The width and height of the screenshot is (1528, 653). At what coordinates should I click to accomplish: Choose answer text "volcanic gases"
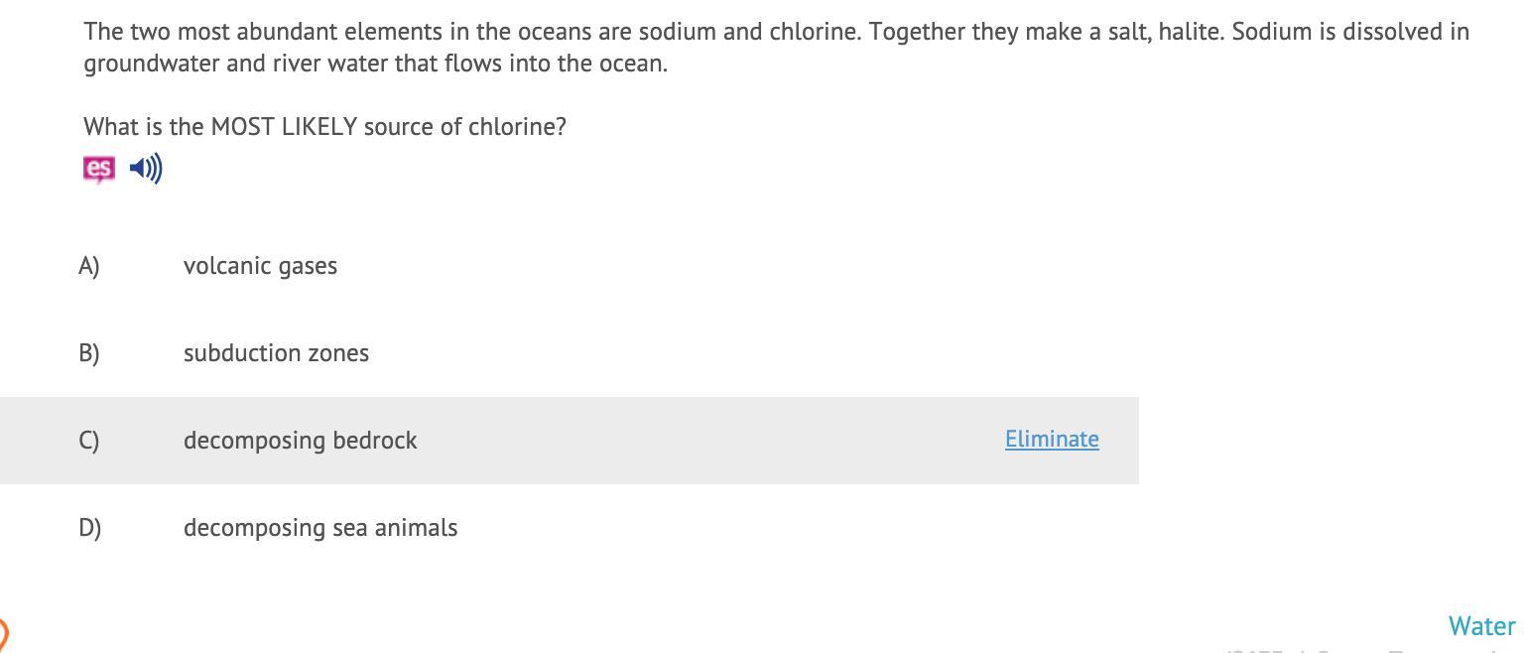click(260, 266)
